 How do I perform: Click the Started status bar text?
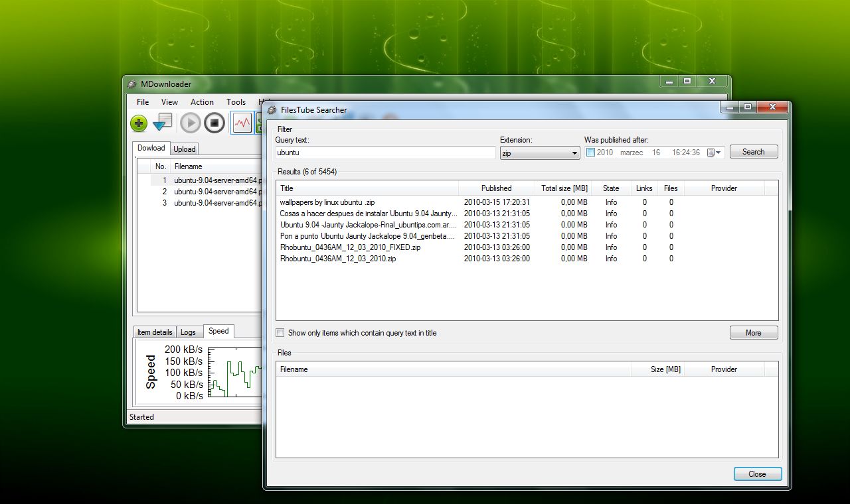141,417
